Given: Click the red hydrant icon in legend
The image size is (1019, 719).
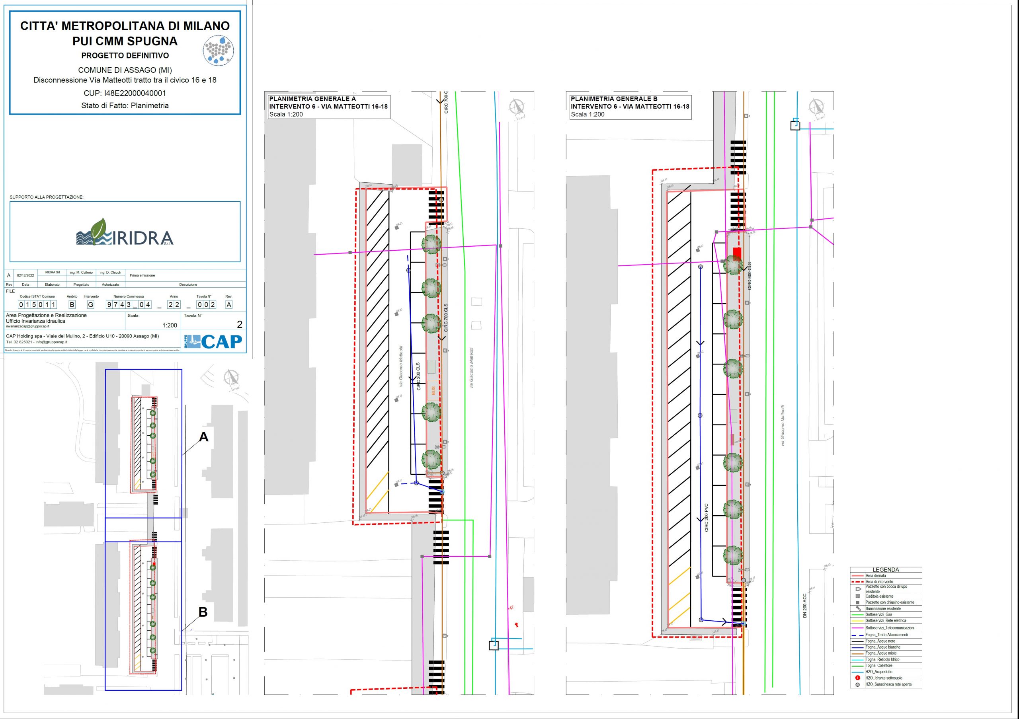Looking at the screenshot, I should click(857, 678).
